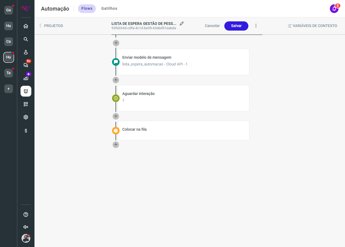
Task: Edit flow name with pencil icon
Action: [182, 24]
